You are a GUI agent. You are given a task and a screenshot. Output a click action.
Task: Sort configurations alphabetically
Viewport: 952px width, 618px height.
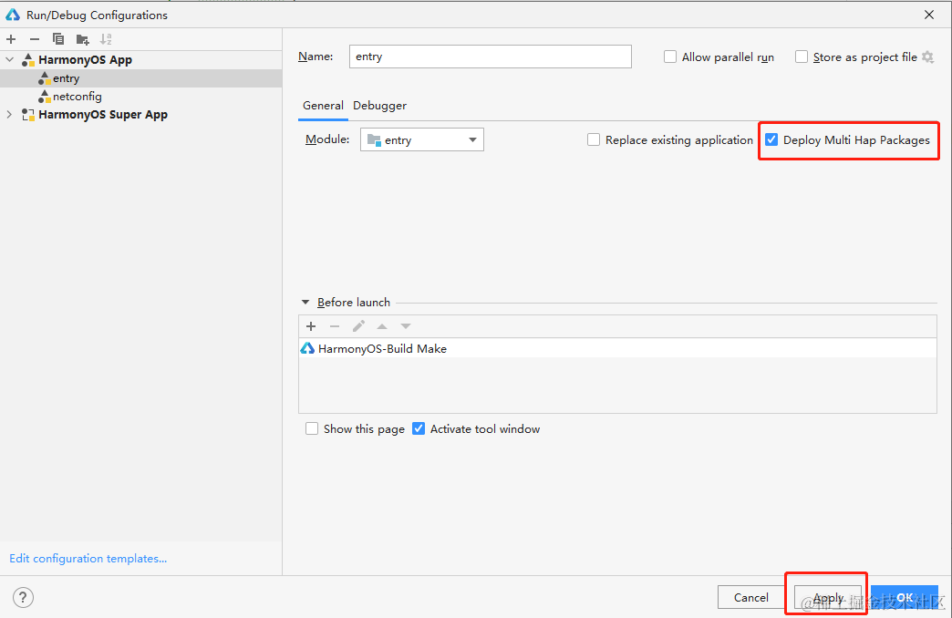coord(107,39)
